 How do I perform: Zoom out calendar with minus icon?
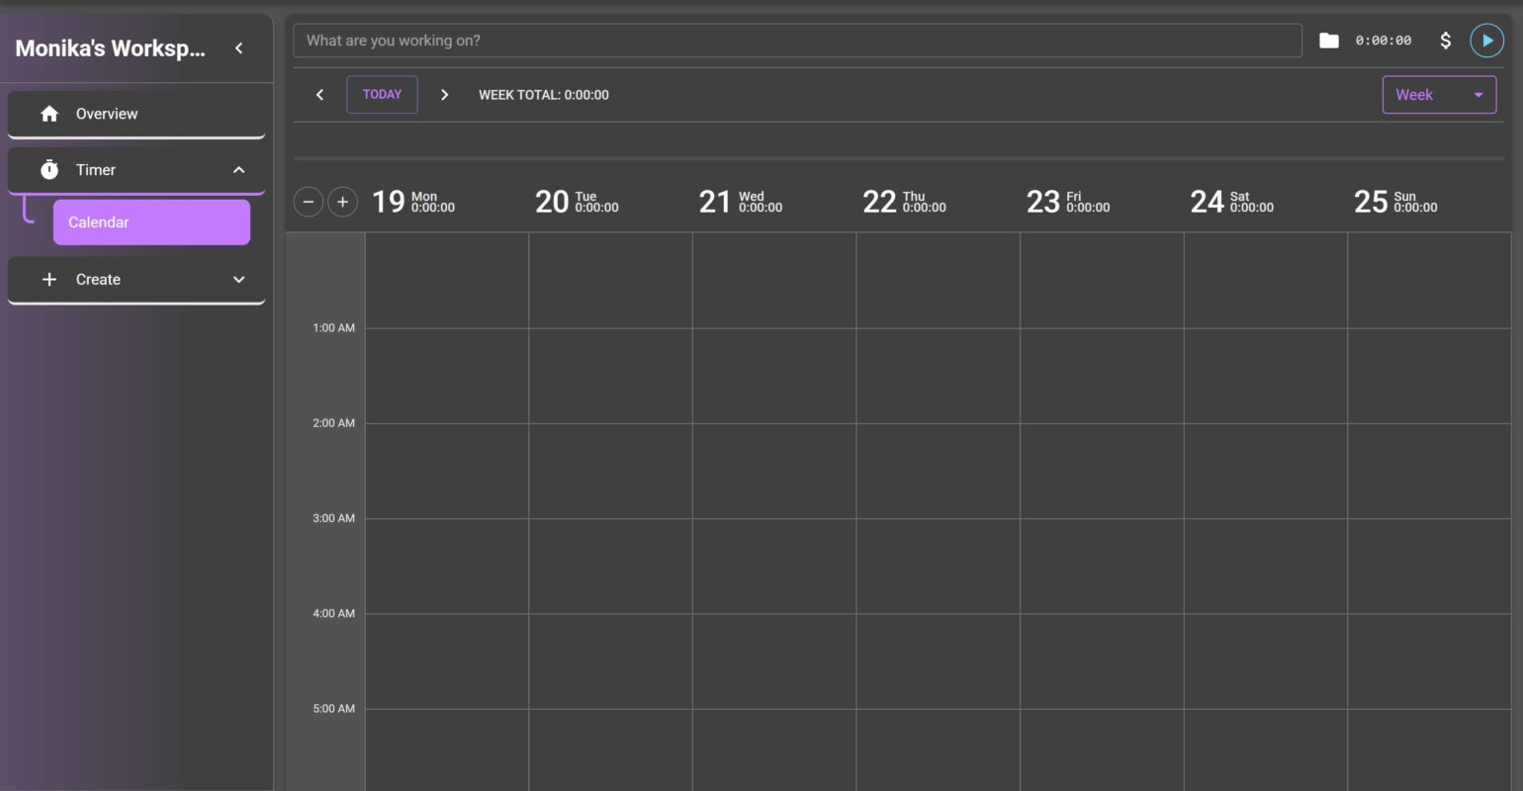coord(309,202)
